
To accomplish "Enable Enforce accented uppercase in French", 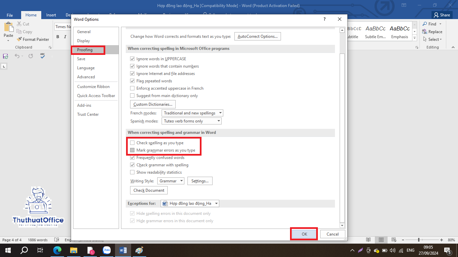I will (132, 88).
